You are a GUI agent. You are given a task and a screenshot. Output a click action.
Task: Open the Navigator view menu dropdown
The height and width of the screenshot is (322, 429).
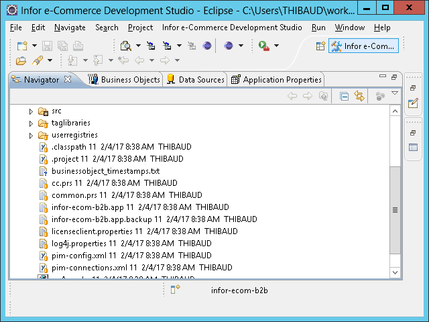[395, 94]
